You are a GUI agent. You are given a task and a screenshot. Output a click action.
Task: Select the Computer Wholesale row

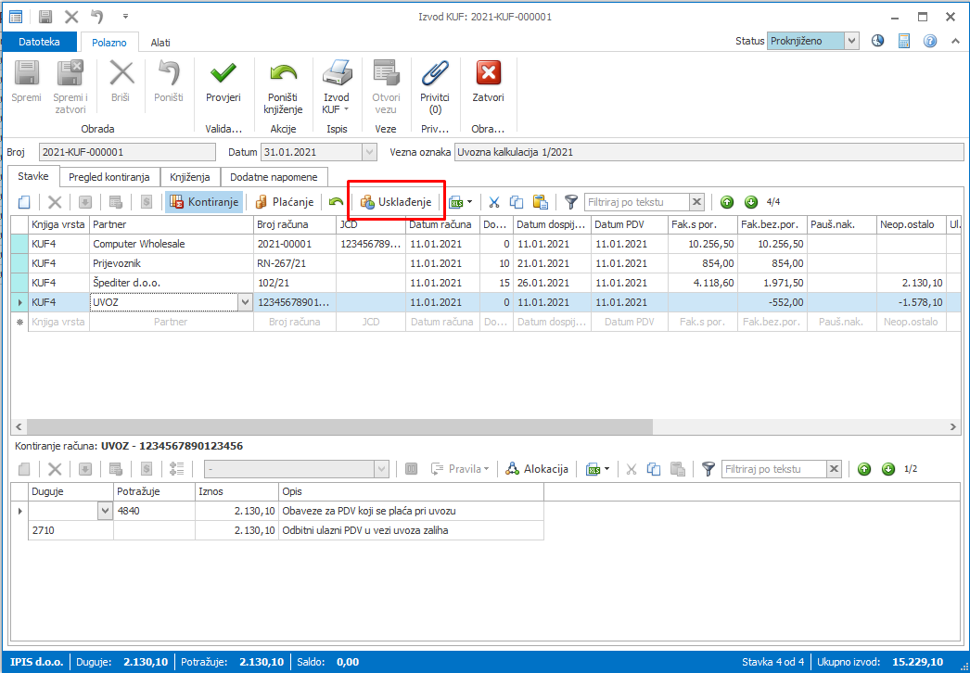pyautogui.click(x=484, y=244)
